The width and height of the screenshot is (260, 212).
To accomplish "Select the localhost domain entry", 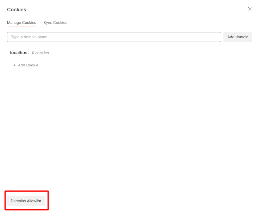I will [x=19, y=53].
